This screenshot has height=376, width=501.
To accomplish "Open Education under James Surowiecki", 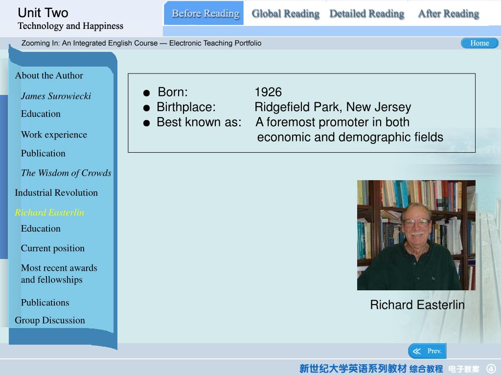I will [41, 114].
